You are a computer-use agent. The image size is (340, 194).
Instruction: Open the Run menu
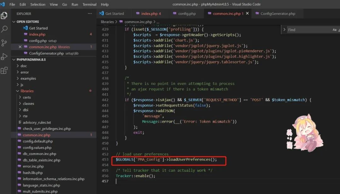(x=75, y=4)
